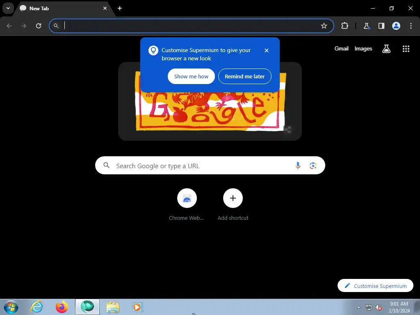Click the Show me how button
The width and height of the screenshot is (420, 315).
point(191,76)
